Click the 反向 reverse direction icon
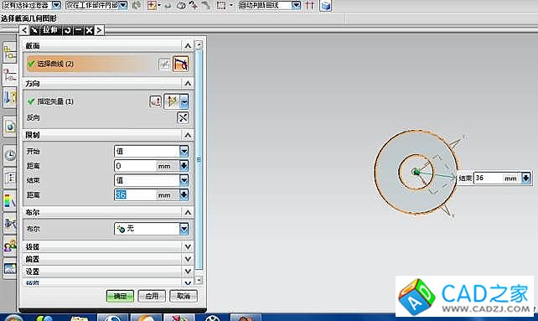 click(x=183, y=118)
